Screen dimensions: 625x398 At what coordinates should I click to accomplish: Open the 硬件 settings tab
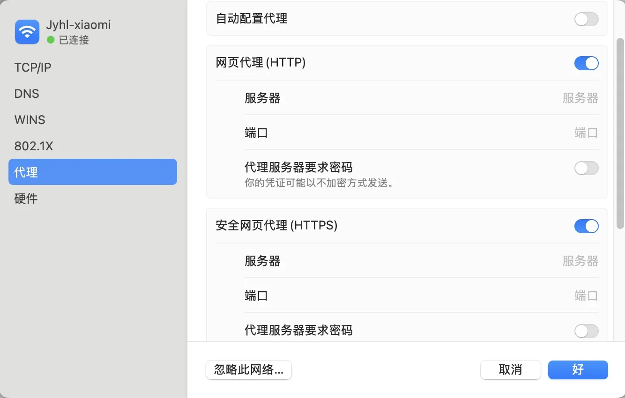pos(25,198)
